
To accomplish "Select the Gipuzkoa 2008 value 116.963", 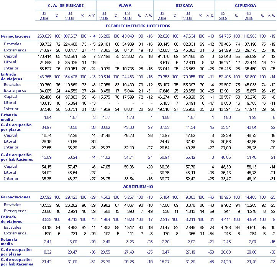I will tap(250, 36).
